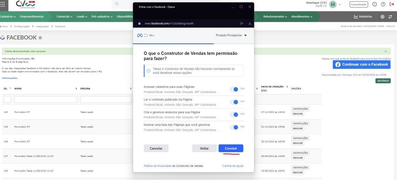Click the Henrique profile avatar H
Image resolution: width=397 pixels, height=180 pixels.
333,4
